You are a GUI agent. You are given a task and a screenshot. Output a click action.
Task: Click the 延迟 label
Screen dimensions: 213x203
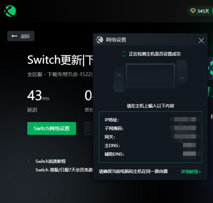pyautogui.click(x=32, y=110)
